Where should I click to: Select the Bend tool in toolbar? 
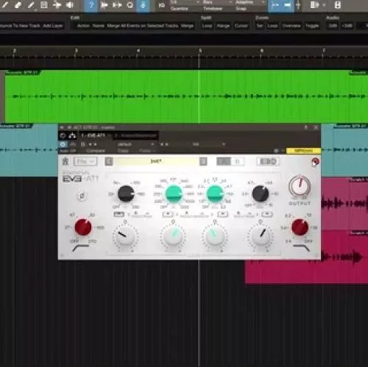pyautogui.click(x=57, y=5)
